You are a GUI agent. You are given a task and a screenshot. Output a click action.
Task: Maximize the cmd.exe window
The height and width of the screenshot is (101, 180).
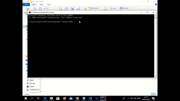click(x=147, y=12)
